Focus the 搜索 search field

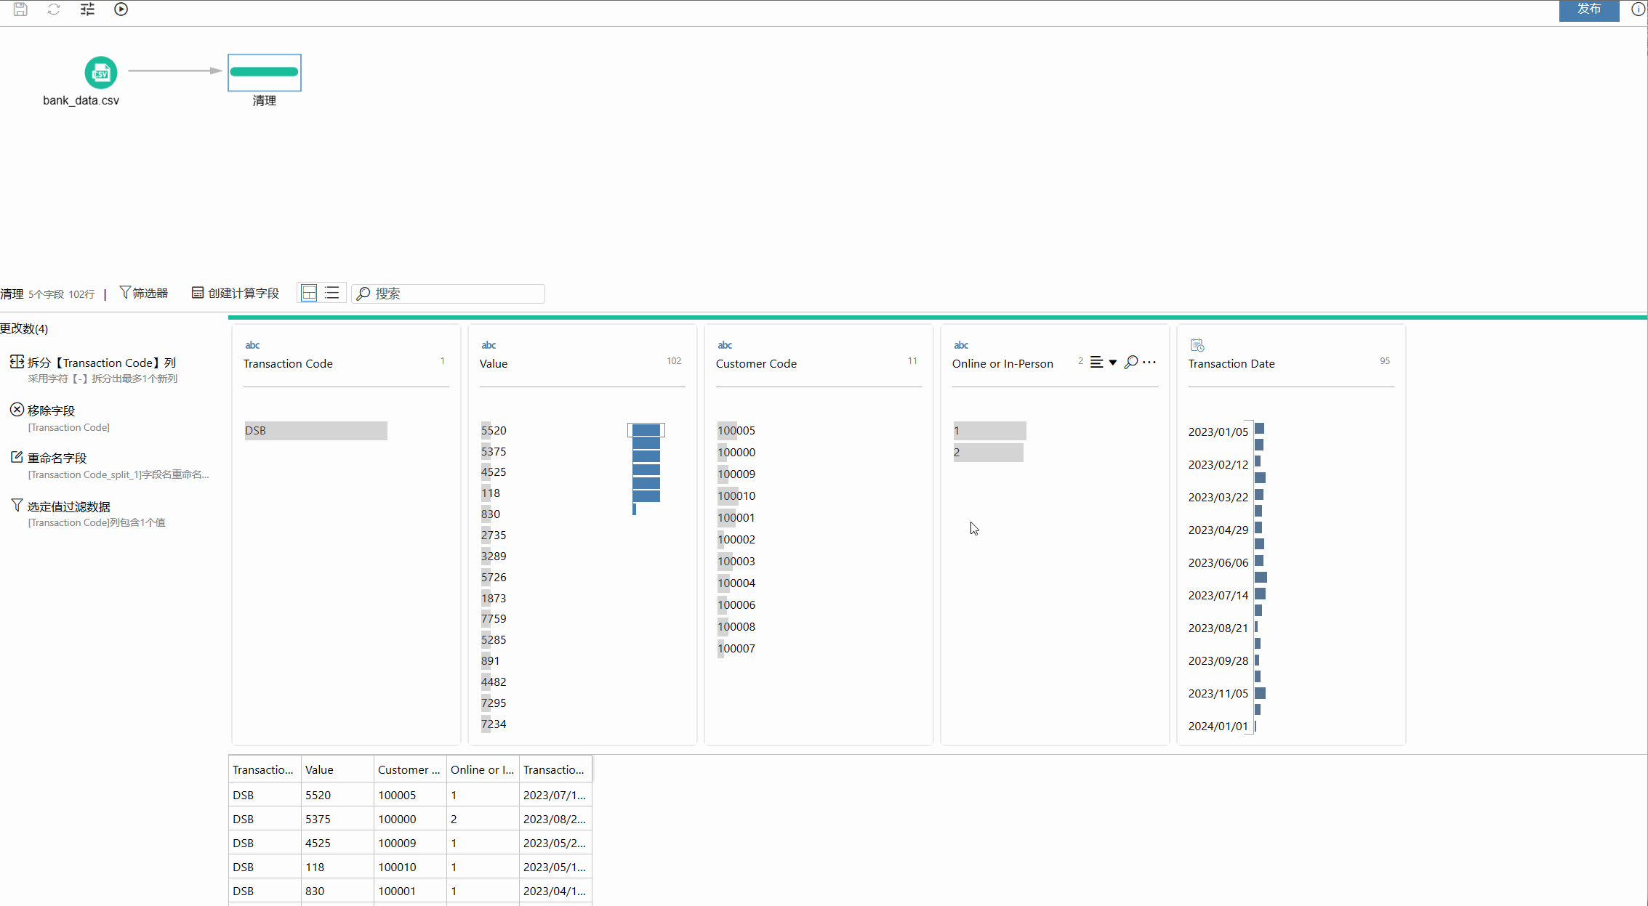click(x=449, y=294)
